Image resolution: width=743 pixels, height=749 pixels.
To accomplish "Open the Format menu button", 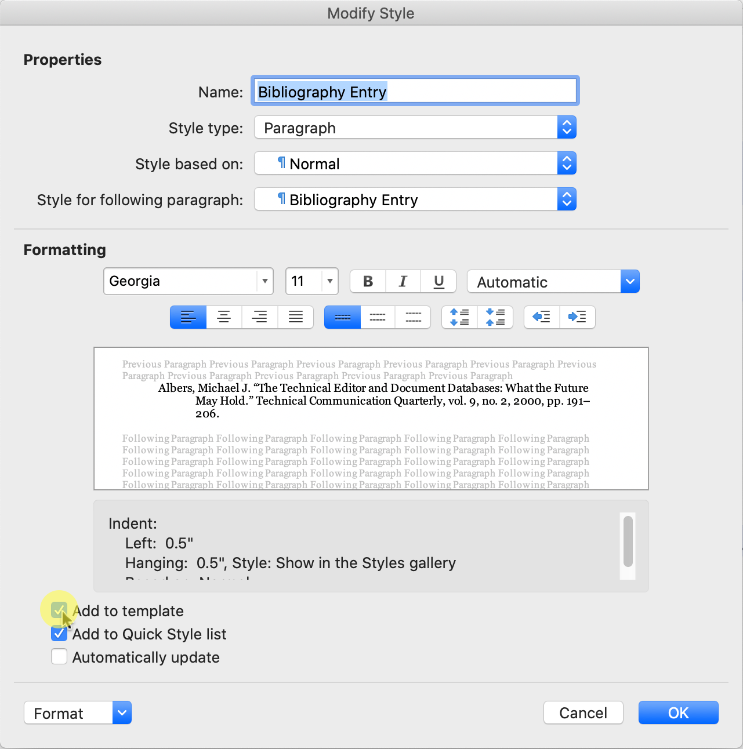I will click(78, 713).
